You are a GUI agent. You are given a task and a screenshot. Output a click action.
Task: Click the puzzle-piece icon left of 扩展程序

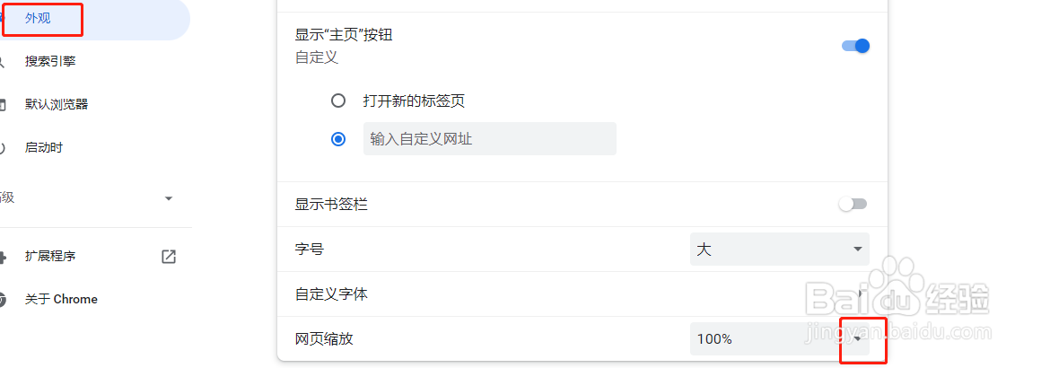3,257
